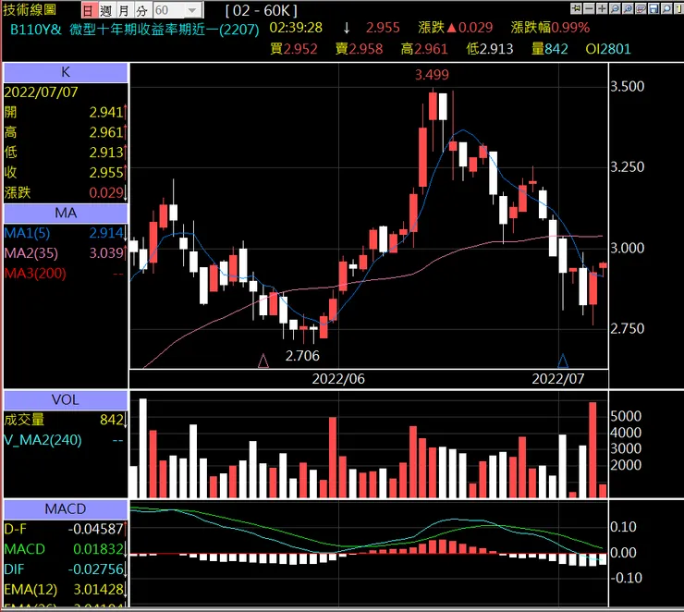Click the magnifier icon right of save disk

click(x=666, y=8)
